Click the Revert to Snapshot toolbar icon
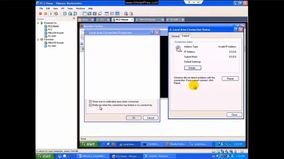Image resolution: width=284 pixels, height=159 pixels. 70,14
